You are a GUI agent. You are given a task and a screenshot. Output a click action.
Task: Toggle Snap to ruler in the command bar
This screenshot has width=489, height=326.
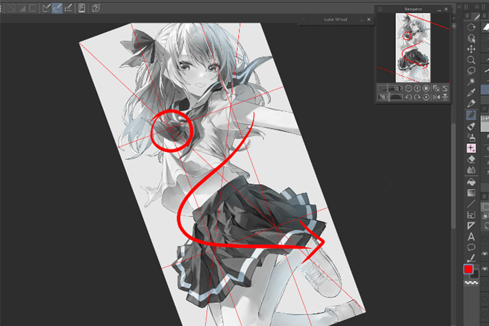[x=46, y=7]
